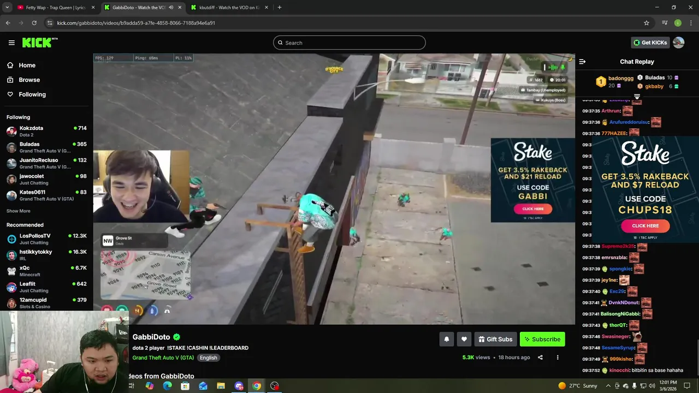Click the Get KICKs button

(x=650, y=43)
